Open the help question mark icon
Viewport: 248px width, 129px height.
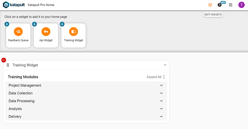coord(220,5)
